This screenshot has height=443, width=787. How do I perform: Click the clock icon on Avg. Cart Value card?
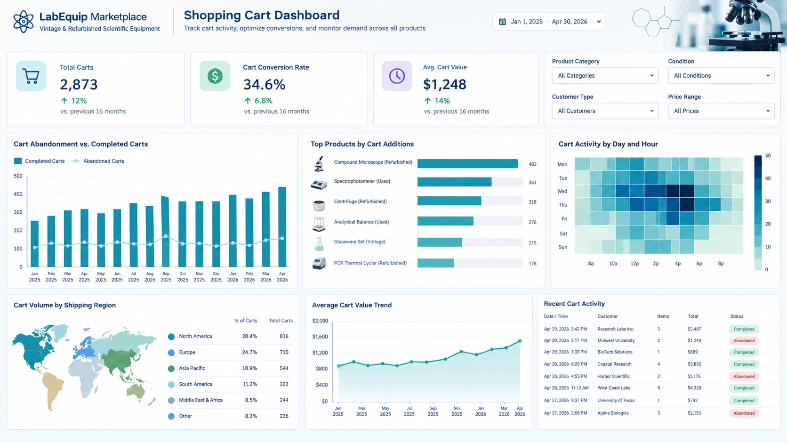coord(397,76)
